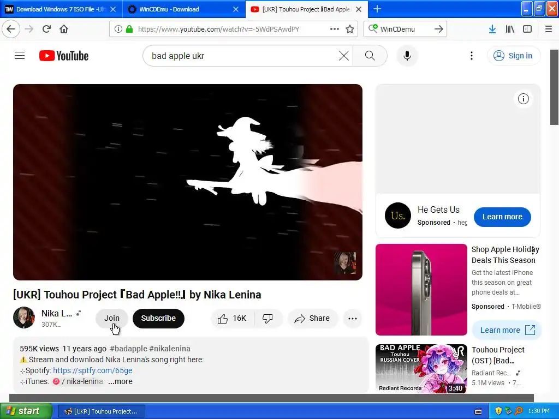Close the Touhou Project YouTube tab
559x419 pixels.
pos(359,9)
